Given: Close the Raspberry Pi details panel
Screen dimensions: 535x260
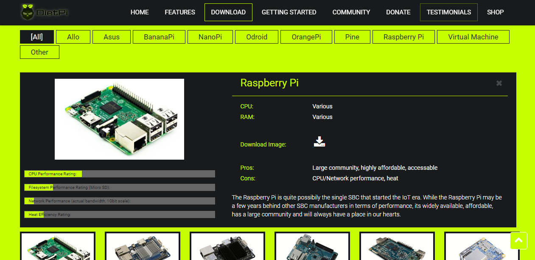Looking at the screenshot, I should 499,83.
